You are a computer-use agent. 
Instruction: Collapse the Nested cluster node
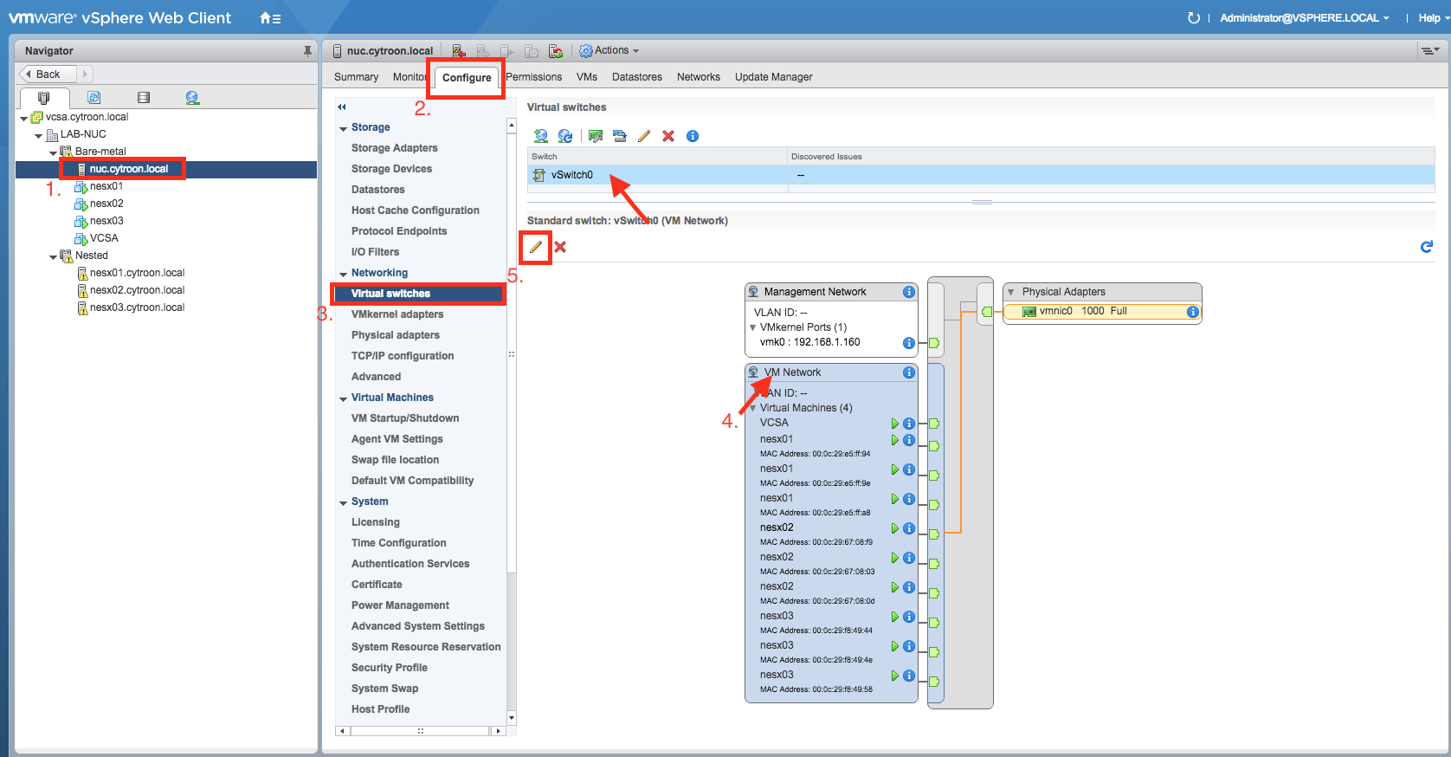53,256
